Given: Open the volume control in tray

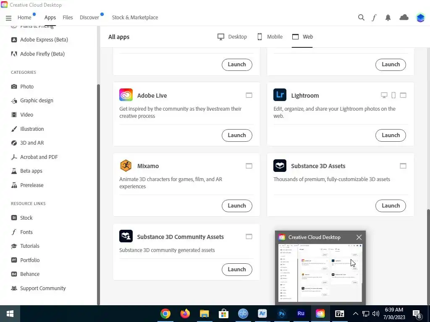Looking at the screenshot, I should point(376,314).
